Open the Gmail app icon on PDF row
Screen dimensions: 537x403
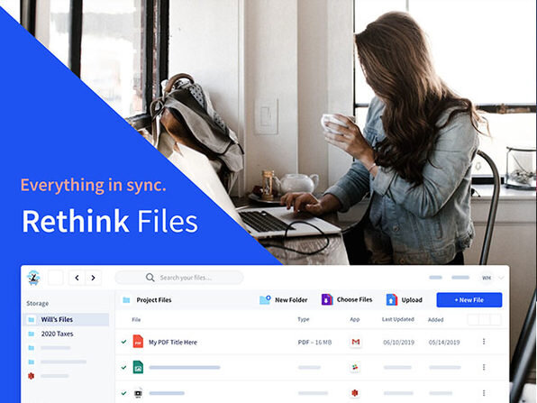point(356,342)
